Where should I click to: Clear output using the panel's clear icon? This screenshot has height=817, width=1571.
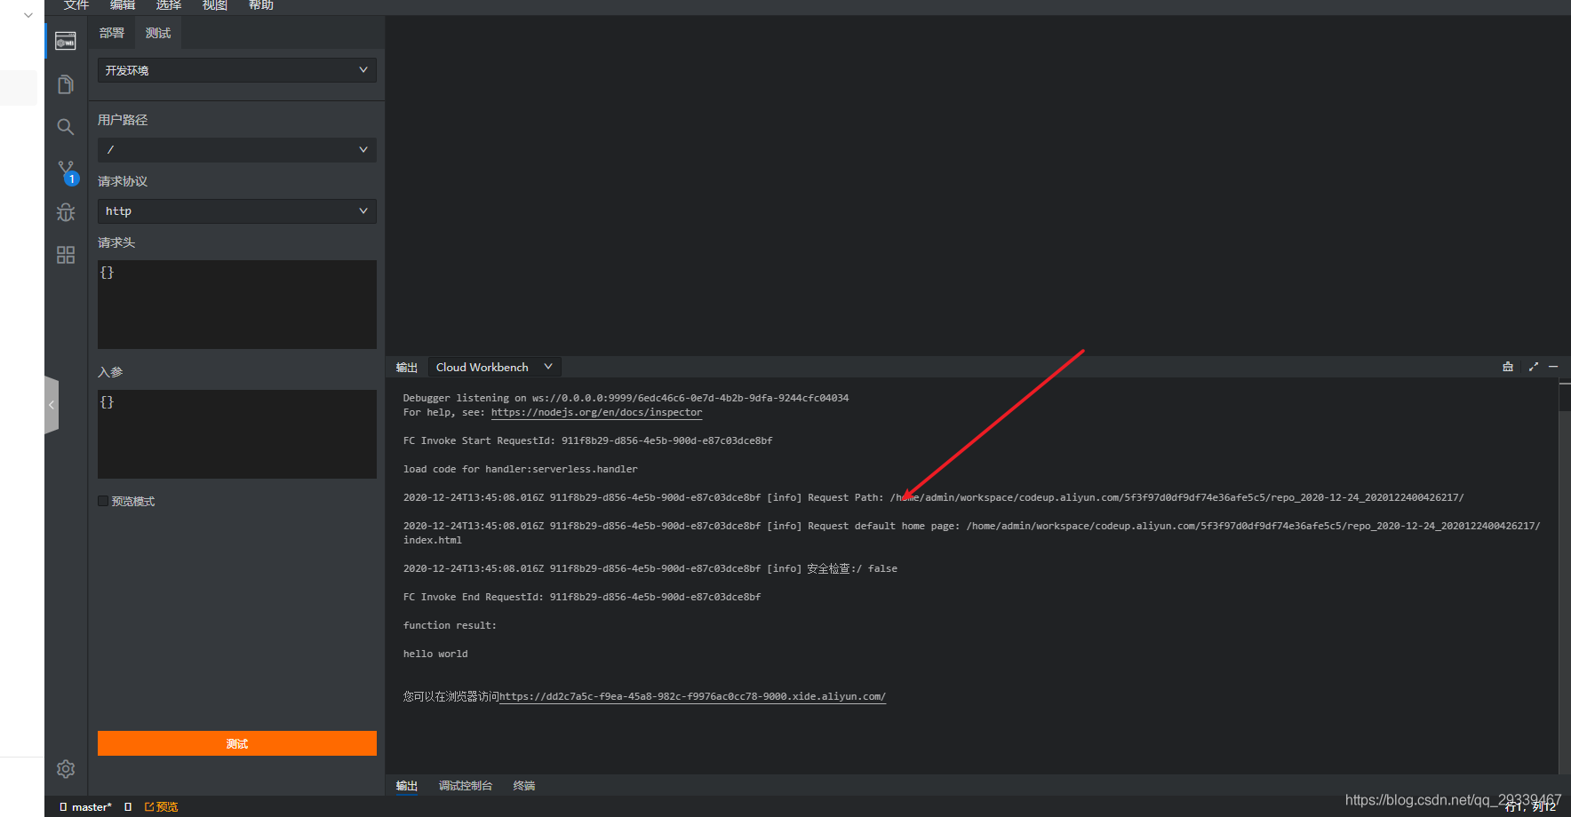[x=1508, y=367]
